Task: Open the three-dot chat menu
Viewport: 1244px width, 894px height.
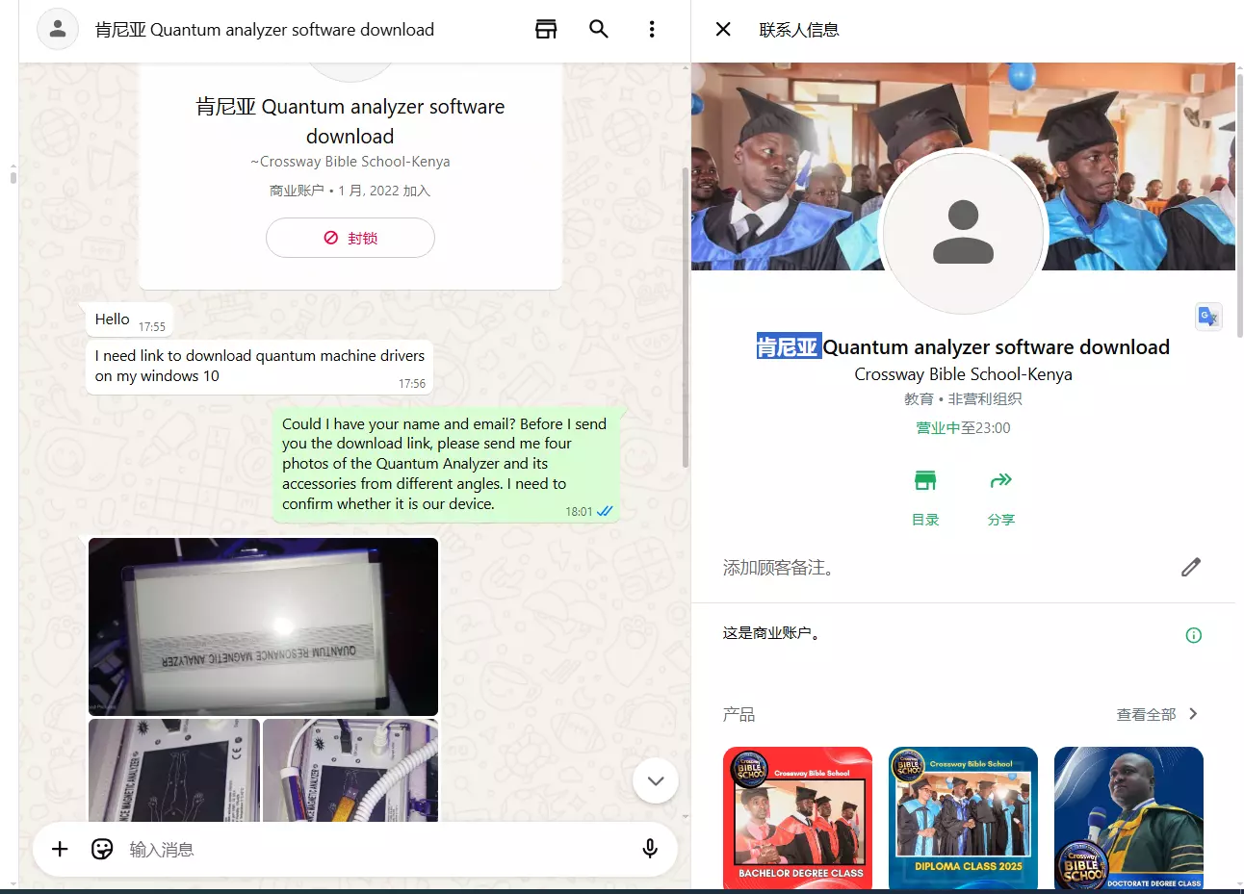Action: click(652, 29)
